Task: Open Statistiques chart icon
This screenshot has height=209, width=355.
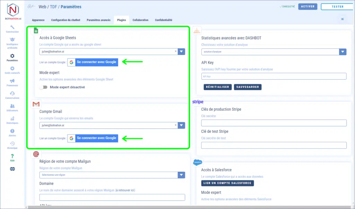Action: tap(12, 119)
